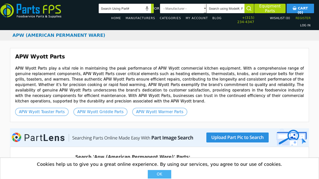
Task: Open the Manufacturer dropdown
Action: [183, 8]
